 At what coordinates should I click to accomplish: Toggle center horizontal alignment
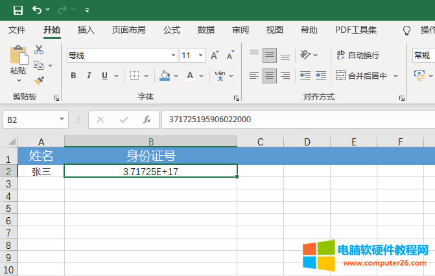[x=270, y=76]
